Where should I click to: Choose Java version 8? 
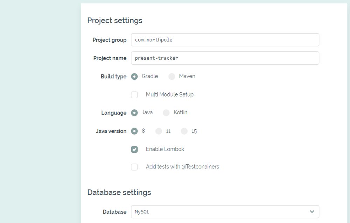(x=134, y=131)
